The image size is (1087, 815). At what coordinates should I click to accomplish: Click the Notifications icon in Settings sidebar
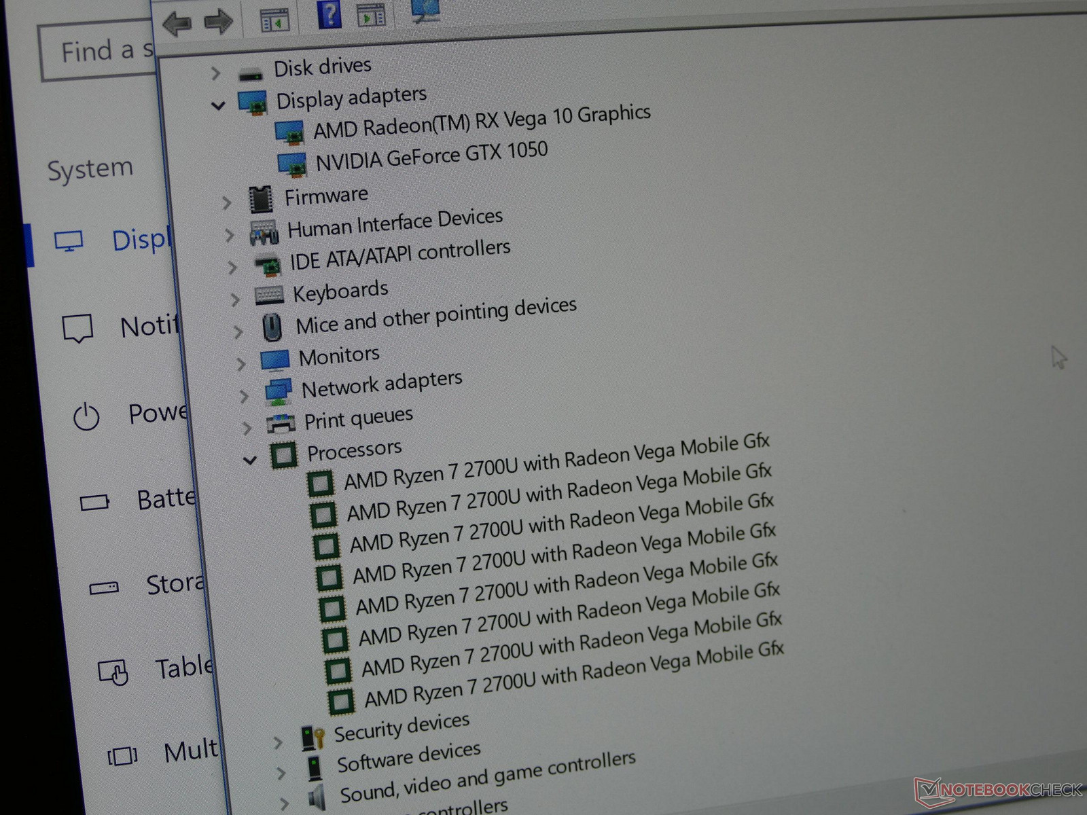click(77, 329)
